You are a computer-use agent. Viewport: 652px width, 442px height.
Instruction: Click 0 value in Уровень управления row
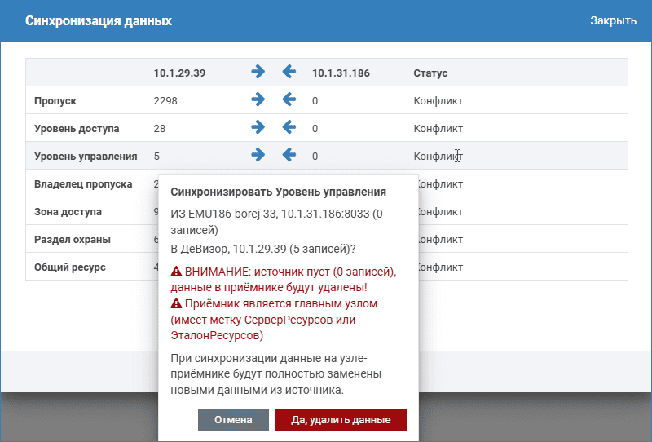(x=315, y=157)
